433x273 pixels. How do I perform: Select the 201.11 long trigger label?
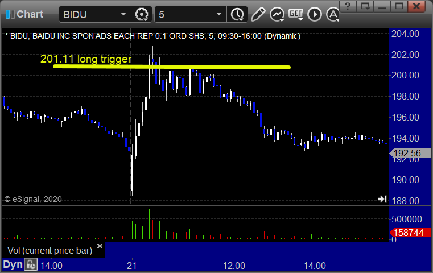click(x=86, y=59)
